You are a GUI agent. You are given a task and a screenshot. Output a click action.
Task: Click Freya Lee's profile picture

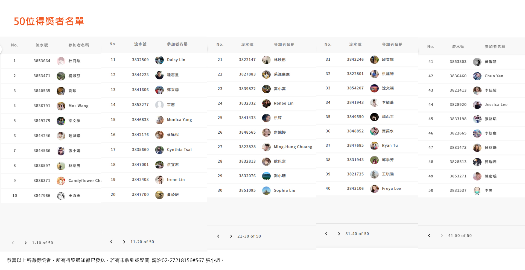[x=374, y=189]
